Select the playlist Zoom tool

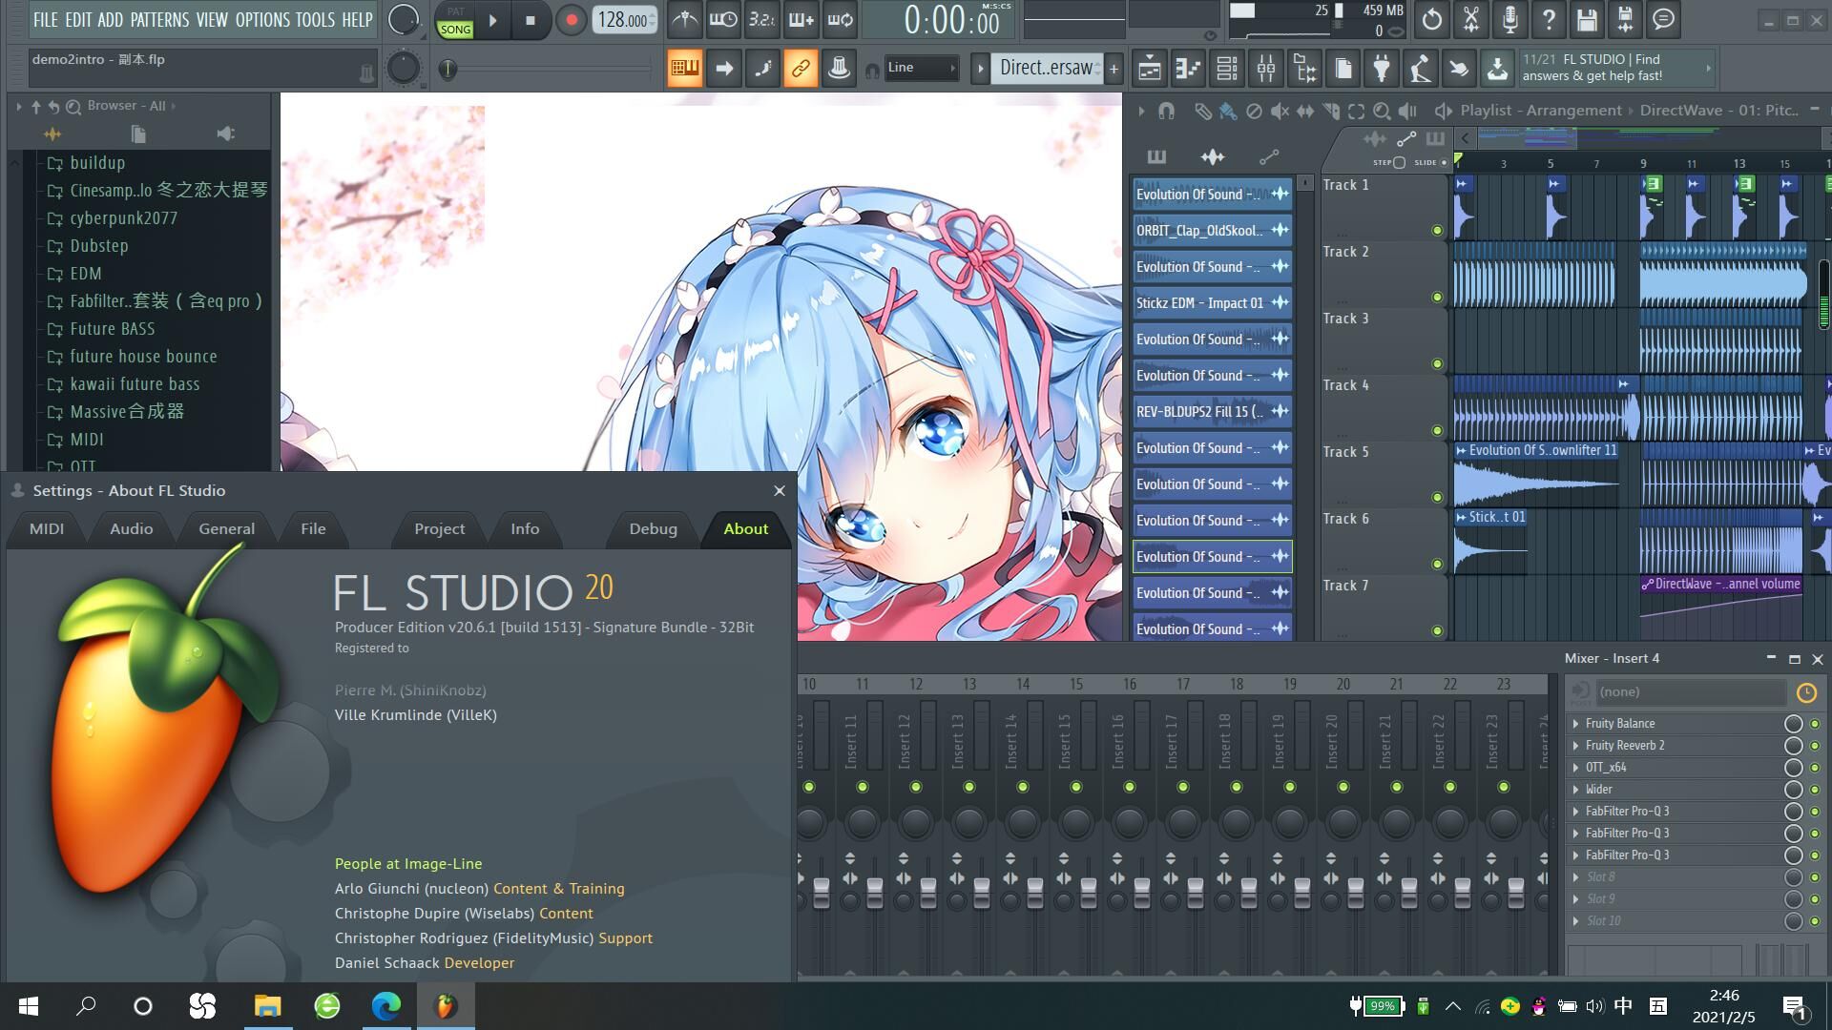pyautogui.click(x=1381, y=112)
